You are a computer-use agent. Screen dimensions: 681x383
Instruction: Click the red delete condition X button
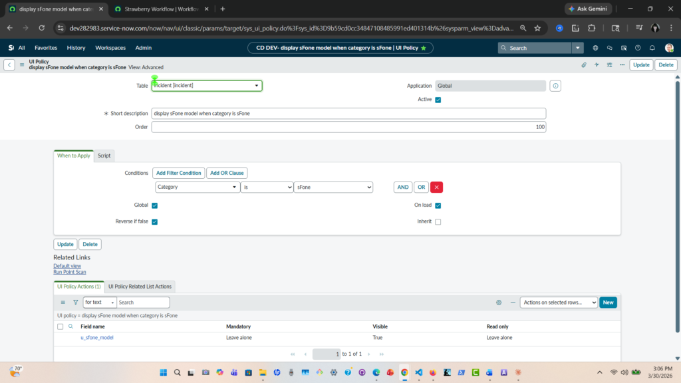[x=436, y=188]
